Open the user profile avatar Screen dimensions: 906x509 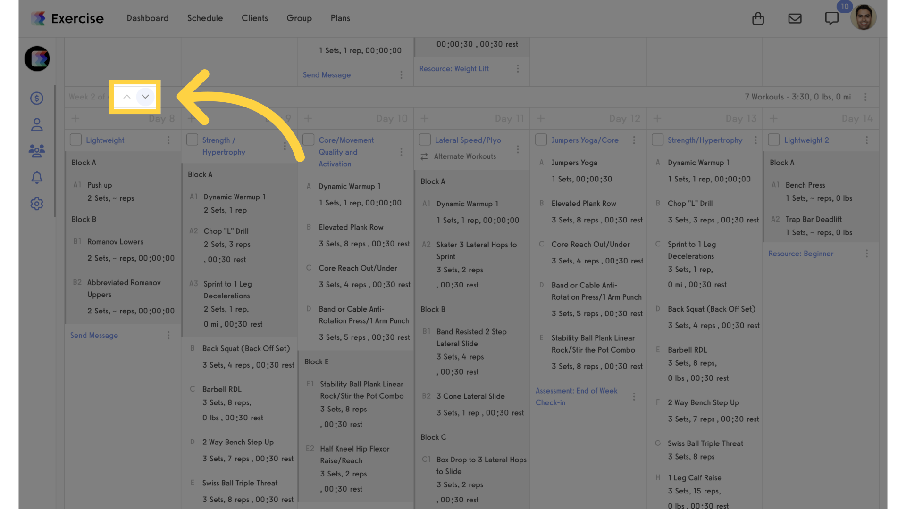(863, 17)
